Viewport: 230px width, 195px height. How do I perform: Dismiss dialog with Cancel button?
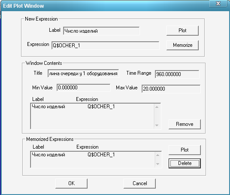[139, 183]
